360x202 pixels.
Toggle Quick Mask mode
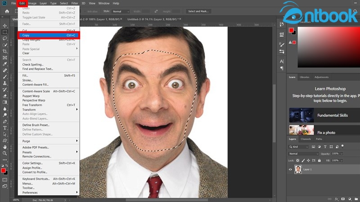pyautogui.click(x=4, y=180)
